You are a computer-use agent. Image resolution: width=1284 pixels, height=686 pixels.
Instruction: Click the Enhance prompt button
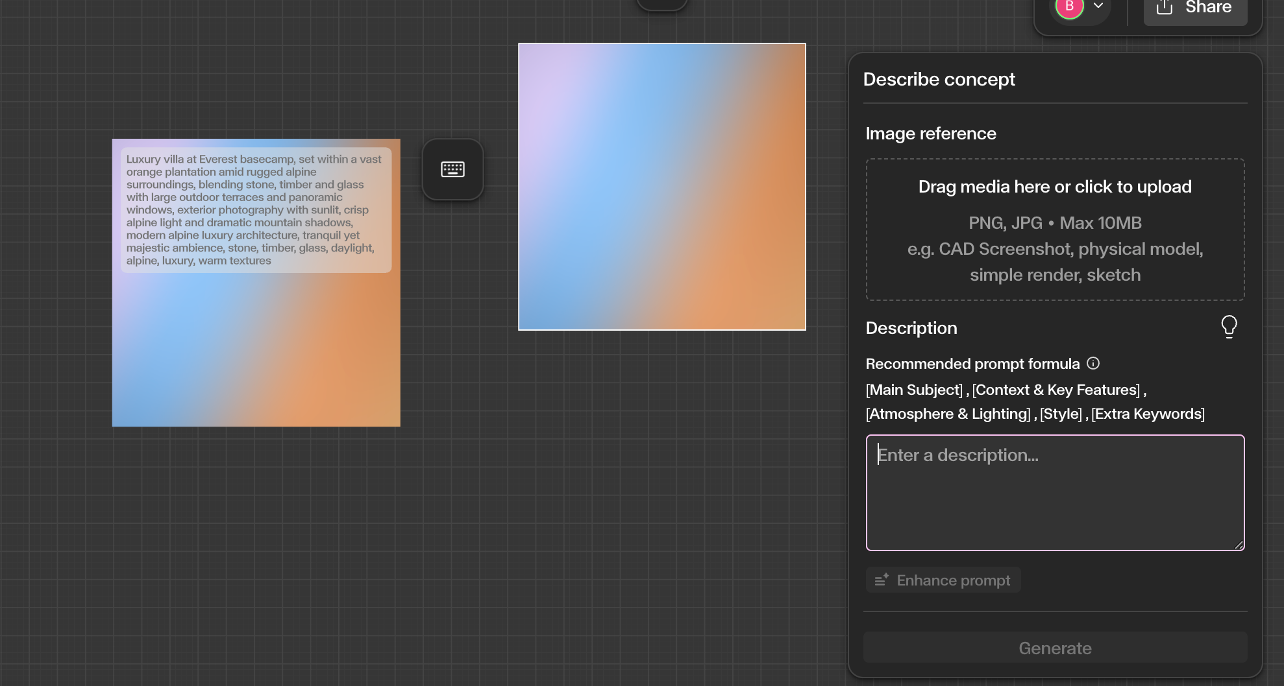click(943, 580)
